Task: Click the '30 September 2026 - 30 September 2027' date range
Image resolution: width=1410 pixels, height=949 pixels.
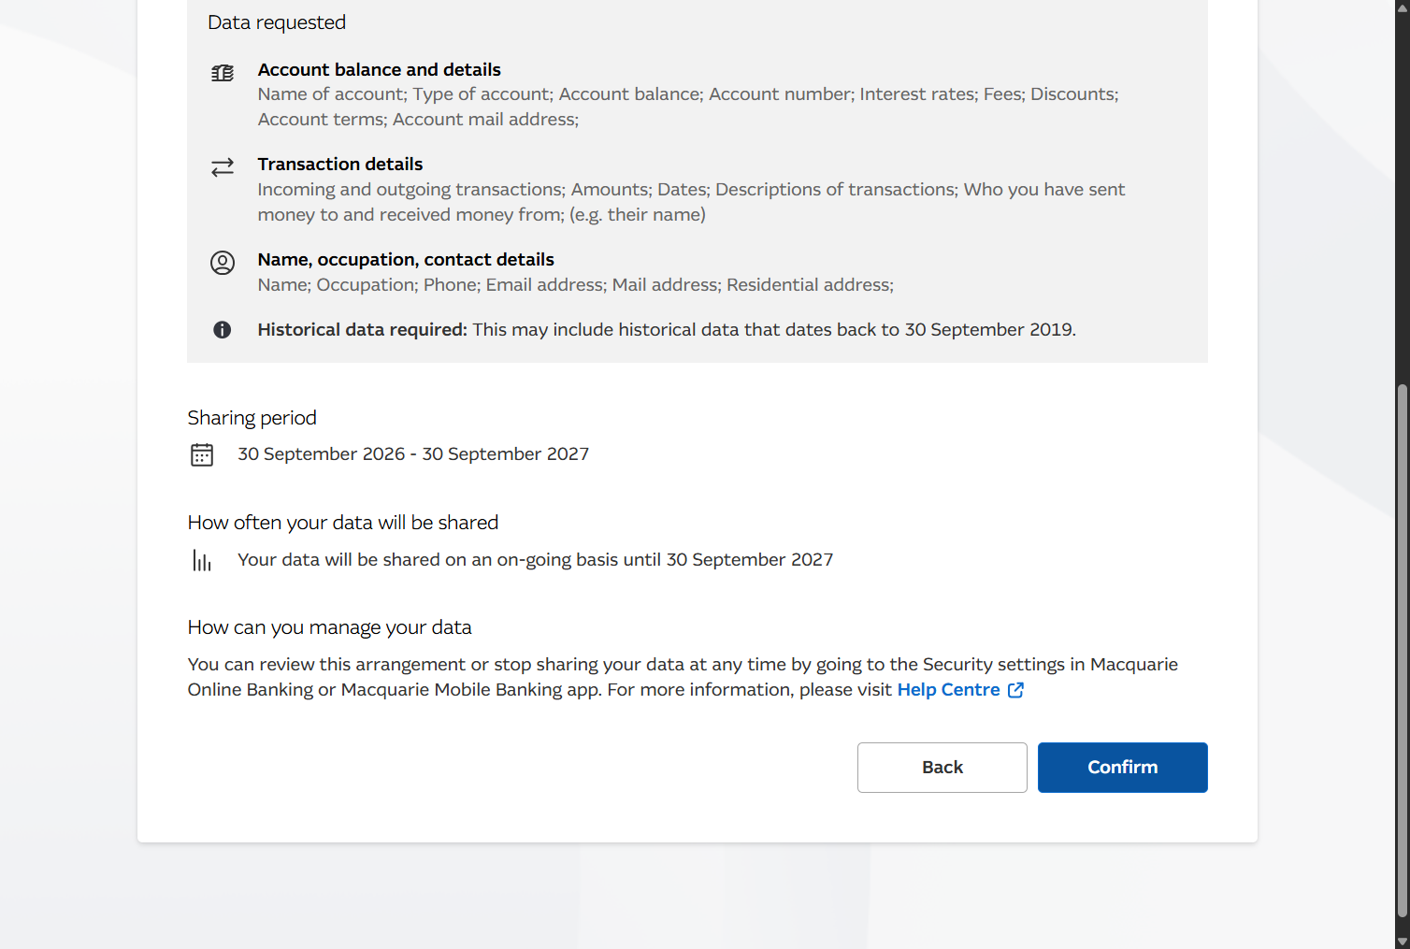Action: pos(413,454)
